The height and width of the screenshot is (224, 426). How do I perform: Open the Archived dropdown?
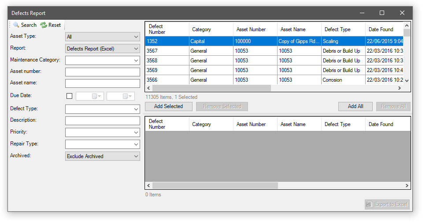point(136,156)
